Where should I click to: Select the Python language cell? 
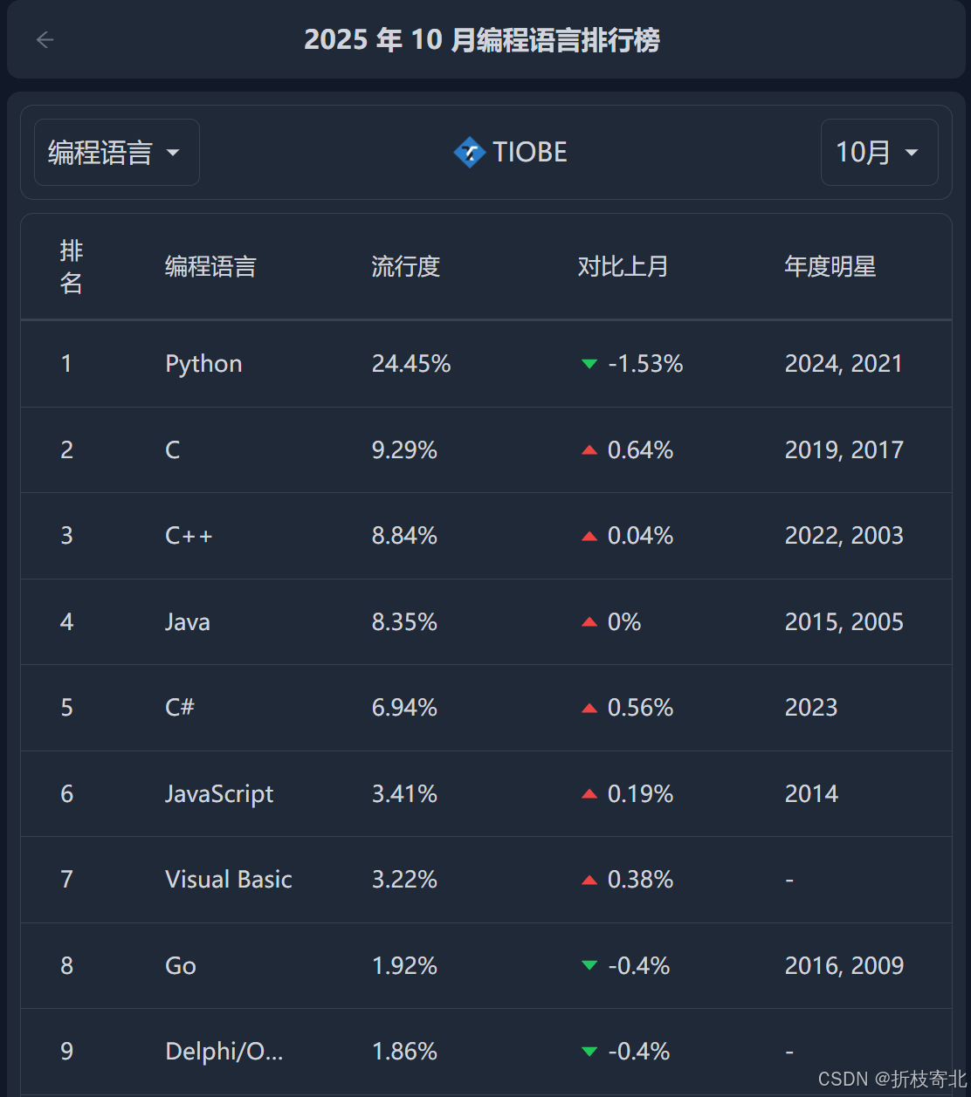204,364
